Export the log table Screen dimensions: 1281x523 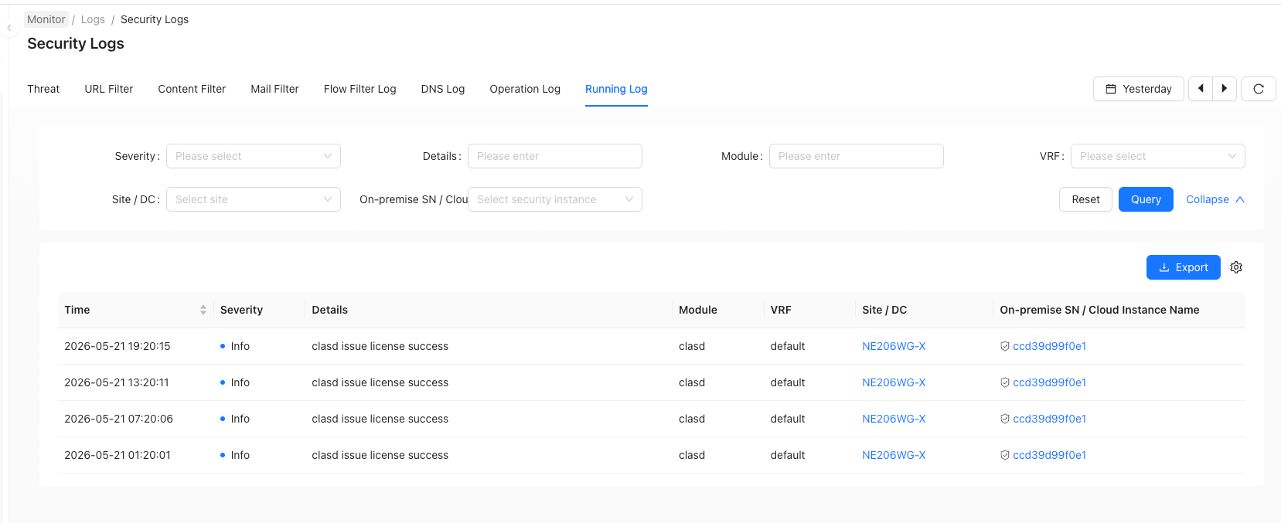click(x=1183, y=267)
